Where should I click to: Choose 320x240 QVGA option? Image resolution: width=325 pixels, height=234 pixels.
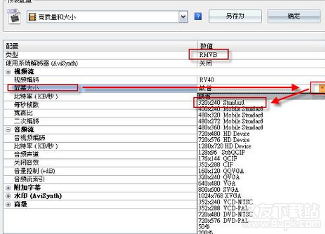[x=219, y=177]
